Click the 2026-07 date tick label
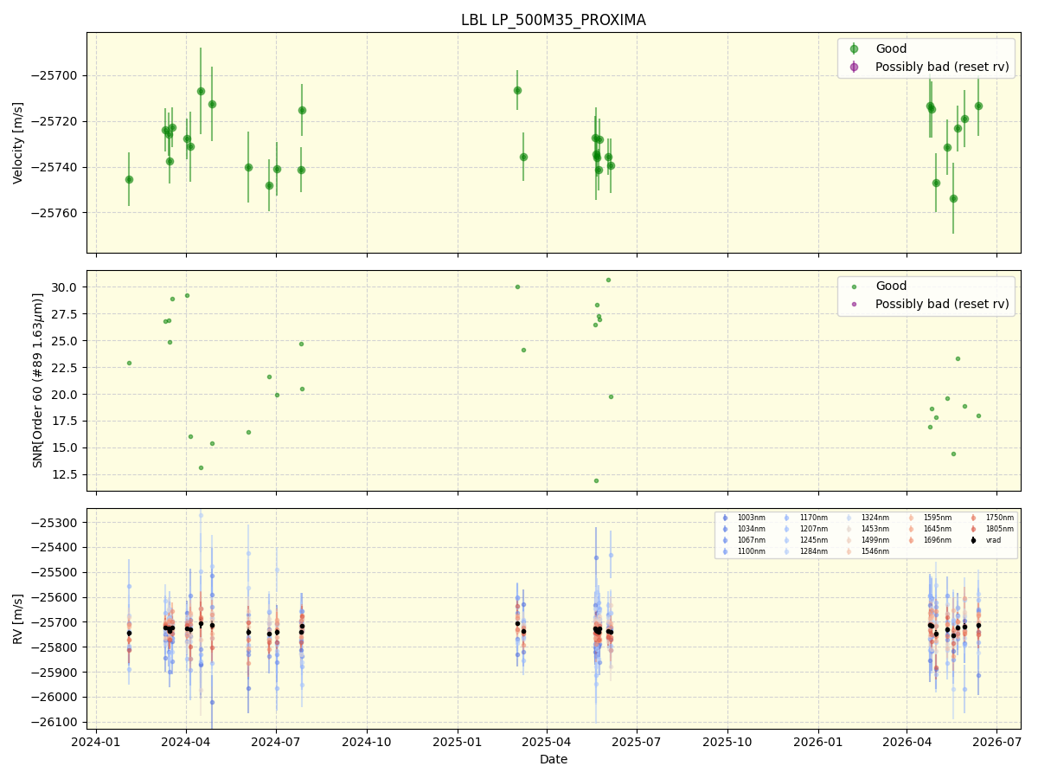Image resolution: width=1038 pixels, height=779 pixels. tap(997, 742)
